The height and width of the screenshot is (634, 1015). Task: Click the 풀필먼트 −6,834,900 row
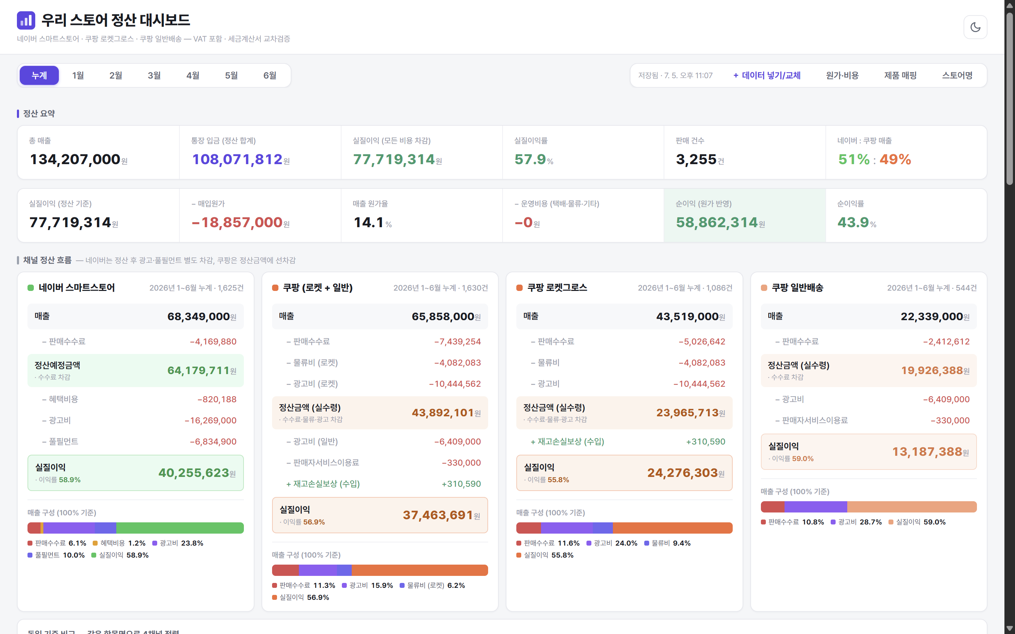[x=135, y=442]
